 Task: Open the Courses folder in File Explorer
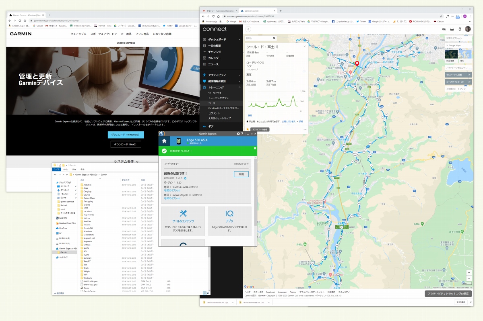(x=87, y=194)
